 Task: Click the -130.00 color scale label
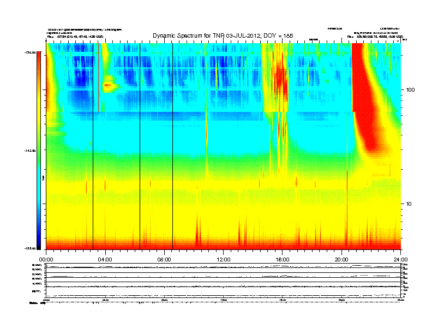pos(30,52)
